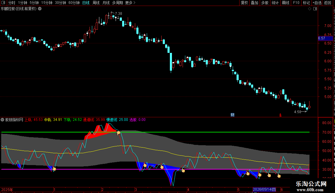Click the last hand signal near June
Image resolution: width=335 pixels, height=193 pixels.
(279, 176)
